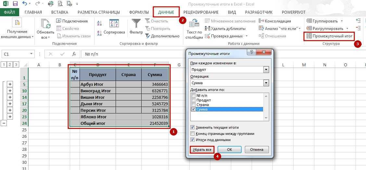This screenshot has height=170, width=366.
Task: Open the ФАЙЛ tab
Action: tap(9, 12)
